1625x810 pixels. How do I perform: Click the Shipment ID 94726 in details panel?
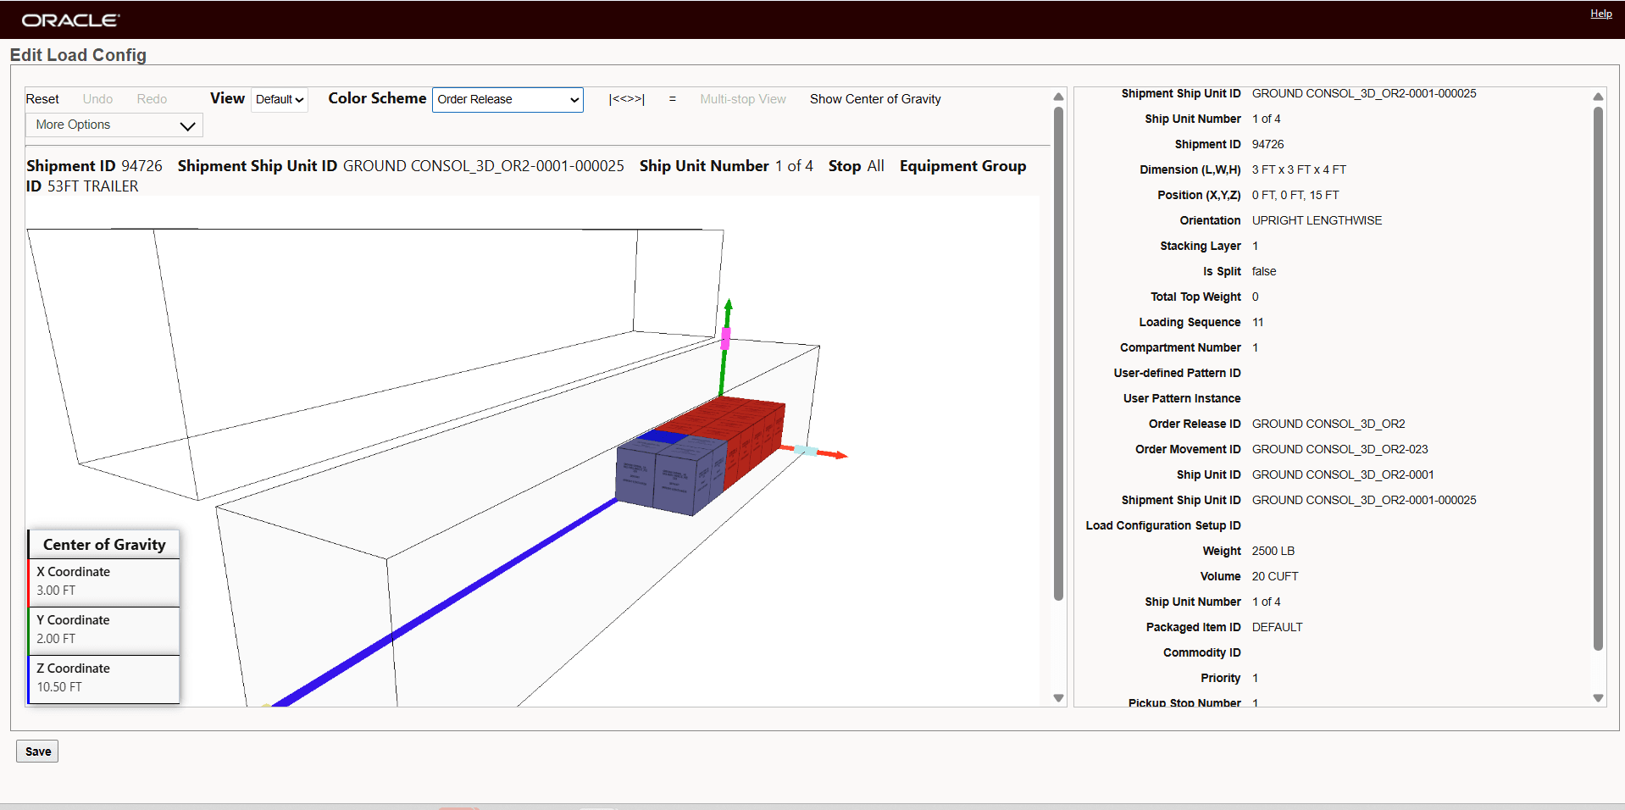1267,144
